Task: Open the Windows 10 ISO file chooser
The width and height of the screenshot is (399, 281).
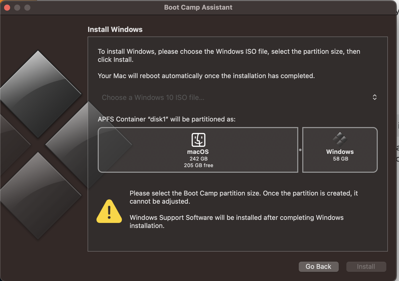Action: (x=238, y=97)
